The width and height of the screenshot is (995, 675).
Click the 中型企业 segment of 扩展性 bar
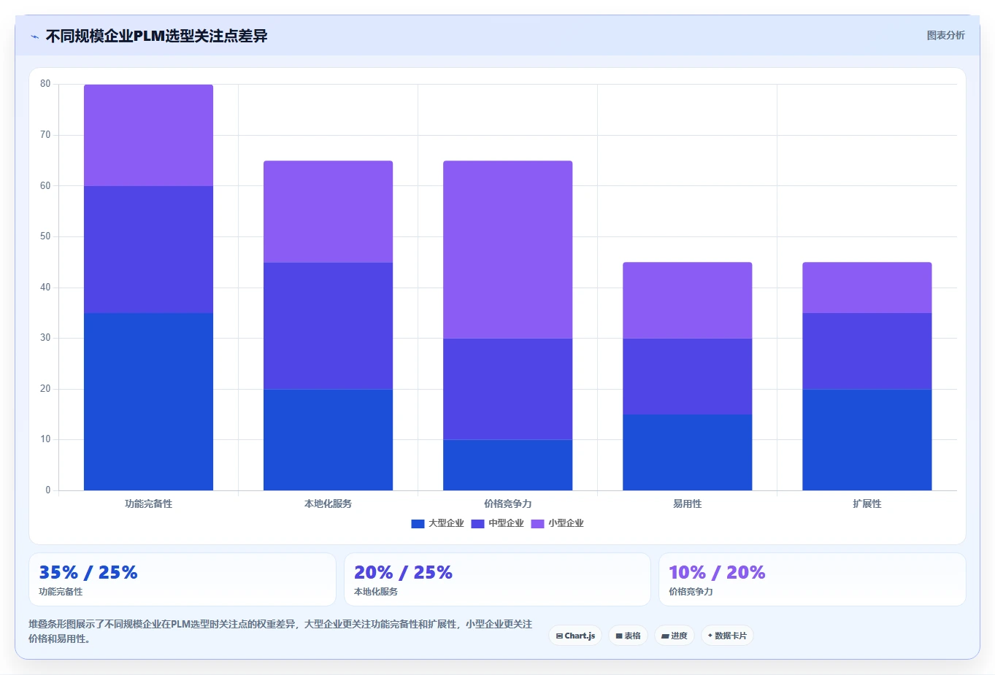867,351
